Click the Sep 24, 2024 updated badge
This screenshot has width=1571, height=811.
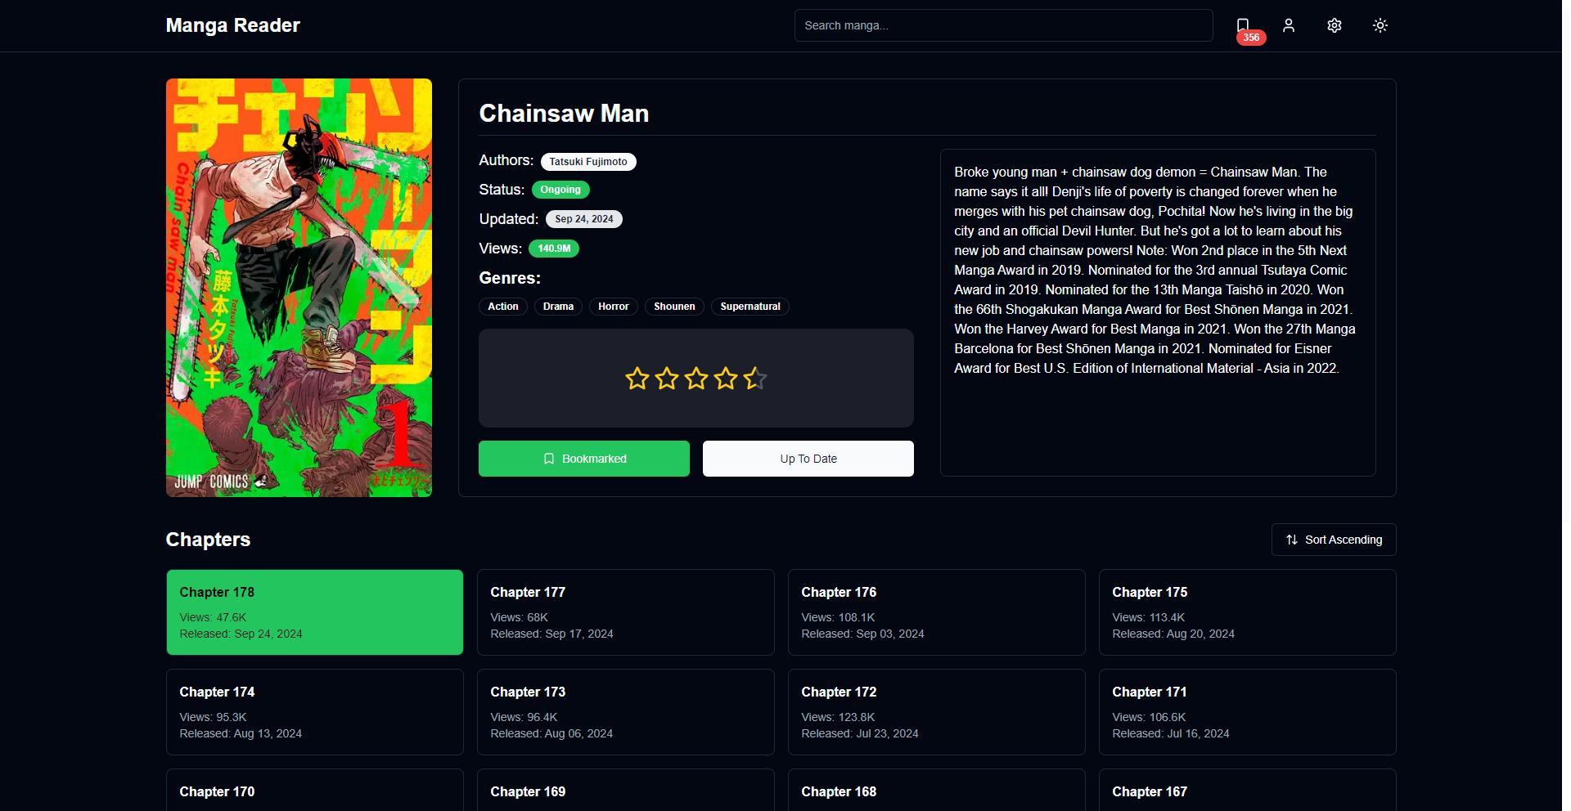pos(584,219)
